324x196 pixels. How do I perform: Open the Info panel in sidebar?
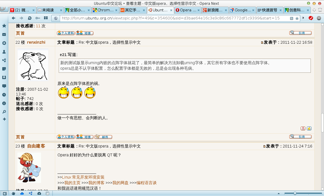[4, 103]
